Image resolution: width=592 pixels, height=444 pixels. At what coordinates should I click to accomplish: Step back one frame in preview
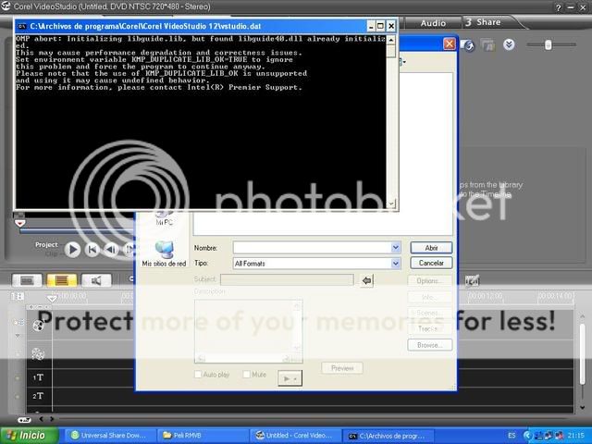click(x=111, y=250)
